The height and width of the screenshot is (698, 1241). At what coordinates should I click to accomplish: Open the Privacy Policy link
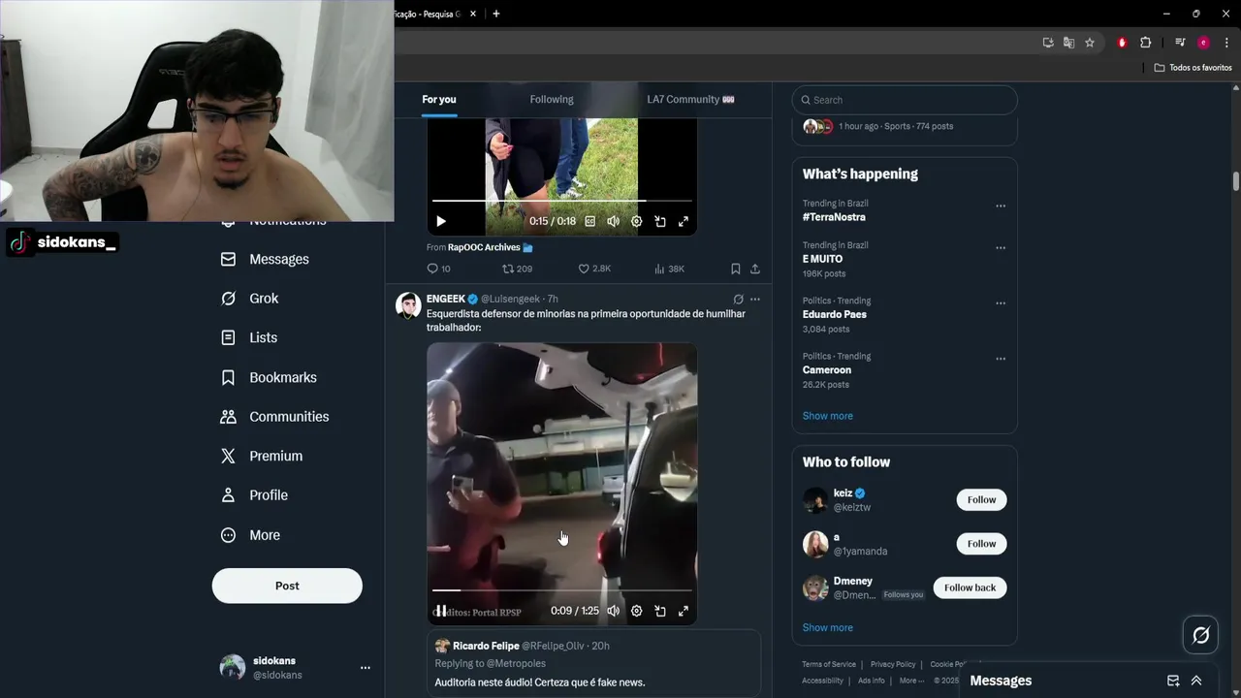point(893,664)
